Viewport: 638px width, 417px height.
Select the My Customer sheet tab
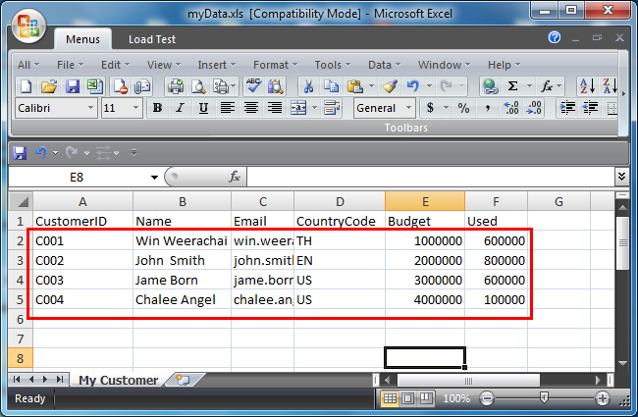point(118,380)
